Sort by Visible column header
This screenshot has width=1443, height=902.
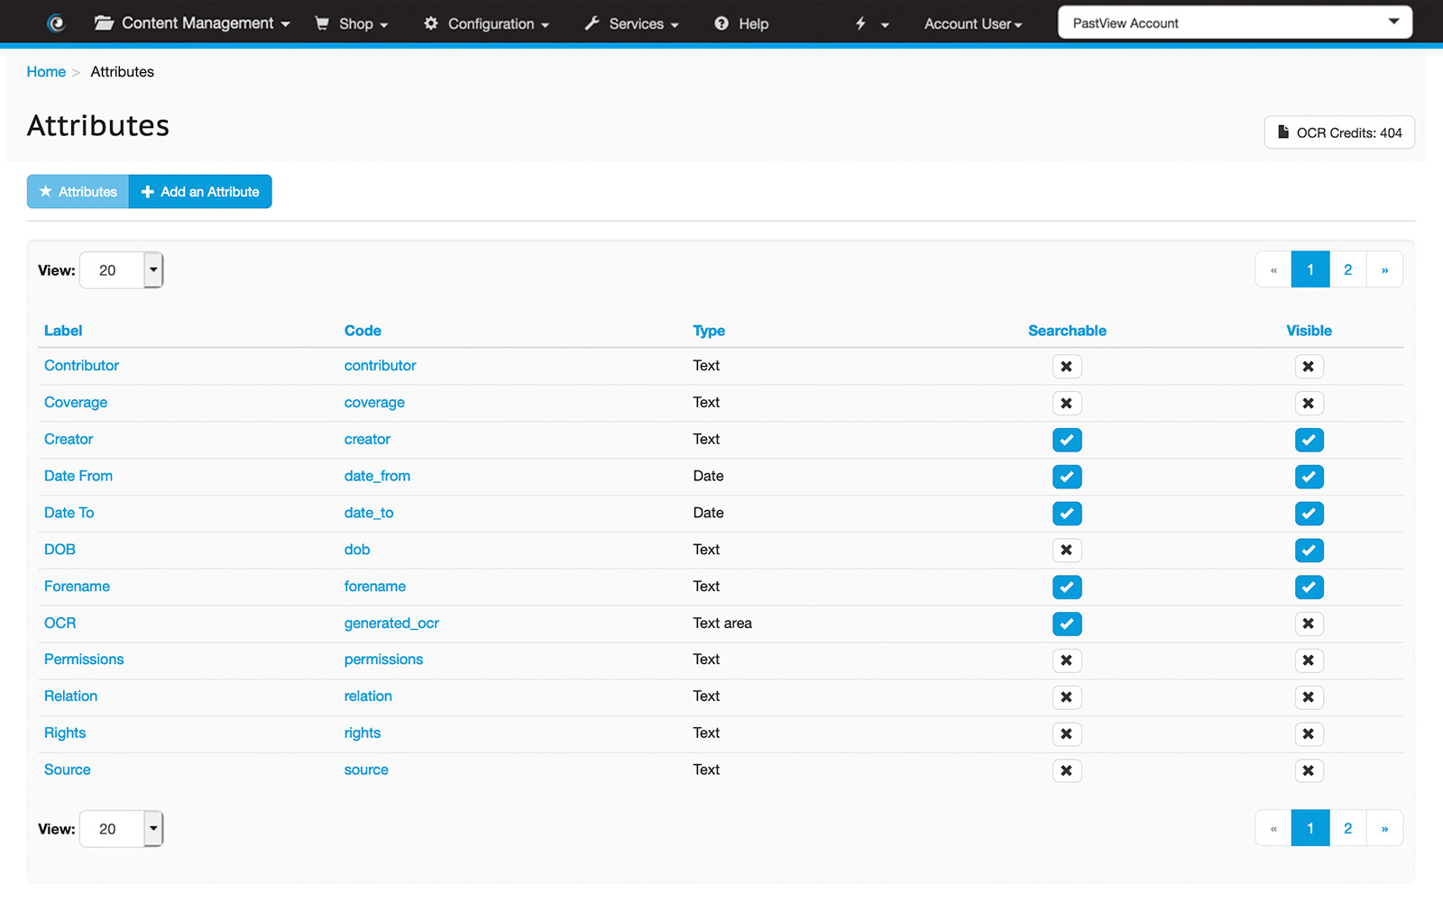click(x=1309, y=331)
